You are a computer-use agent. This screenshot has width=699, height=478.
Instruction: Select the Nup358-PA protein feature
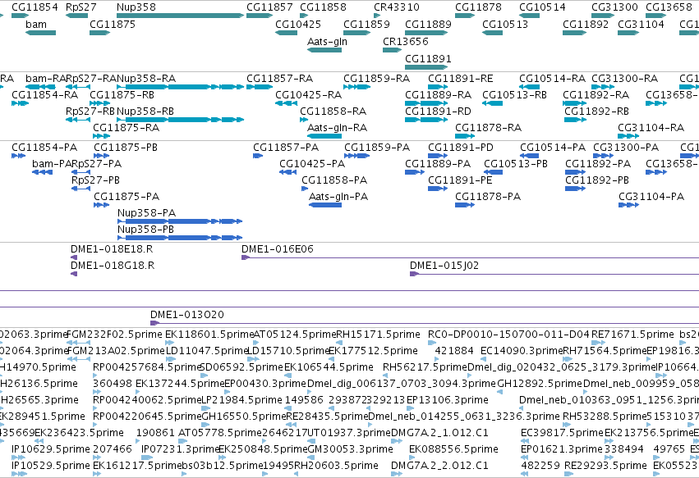coord(180,221)
